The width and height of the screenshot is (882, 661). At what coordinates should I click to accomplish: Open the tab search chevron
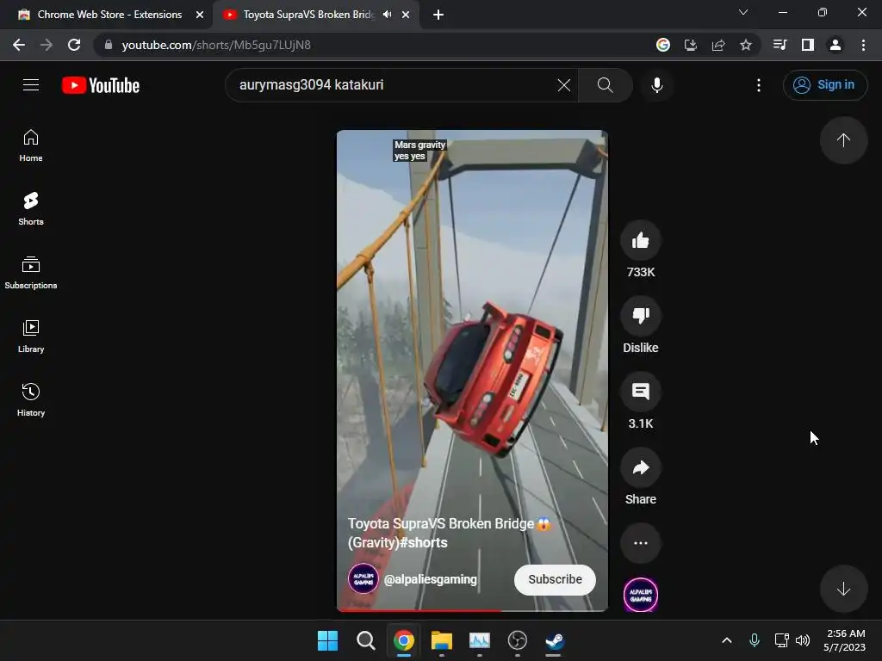click(x=743, y=12)
